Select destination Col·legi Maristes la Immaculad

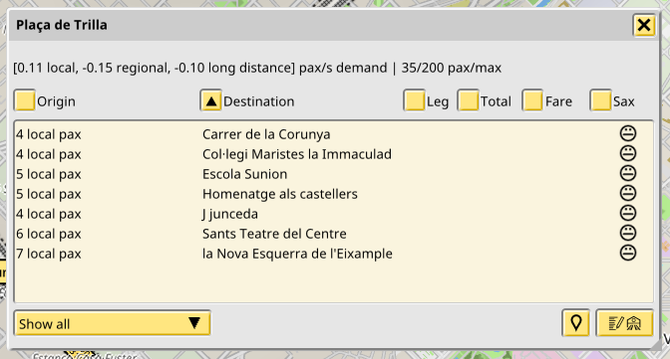coord(297,154)
